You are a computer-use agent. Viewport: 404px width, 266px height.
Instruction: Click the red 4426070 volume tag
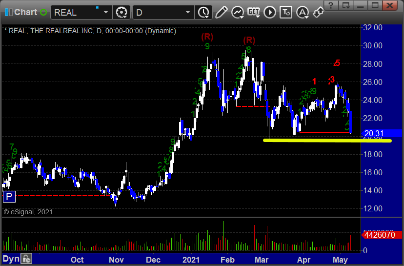tap(382, 235)
